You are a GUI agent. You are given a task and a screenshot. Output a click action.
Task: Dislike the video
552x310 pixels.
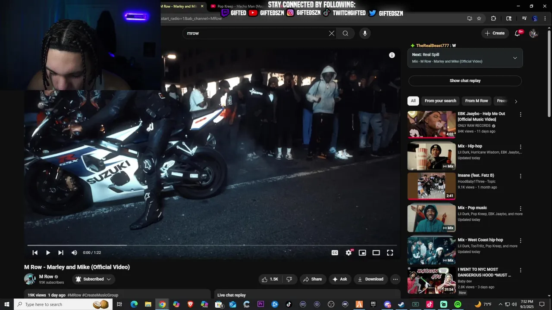point(289,279)
